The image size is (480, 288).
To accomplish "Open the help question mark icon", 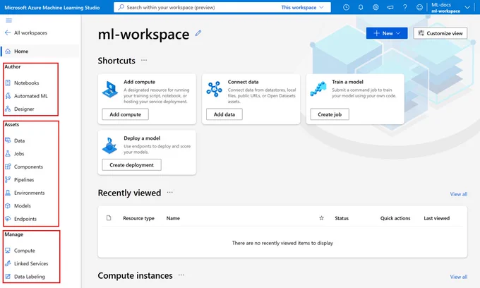I will (404, 7).
